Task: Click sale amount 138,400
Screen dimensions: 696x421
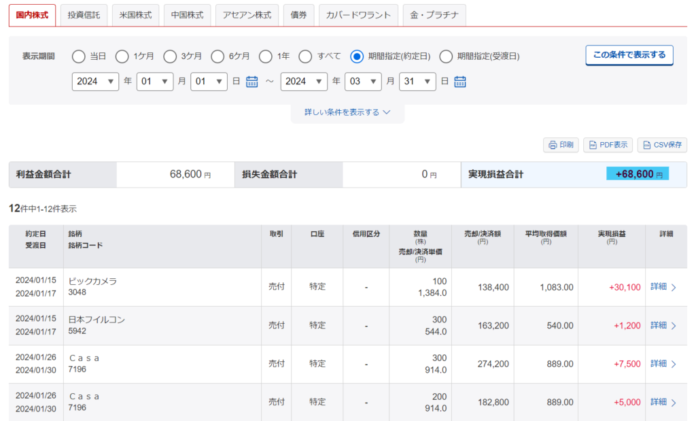Action: 493,288
